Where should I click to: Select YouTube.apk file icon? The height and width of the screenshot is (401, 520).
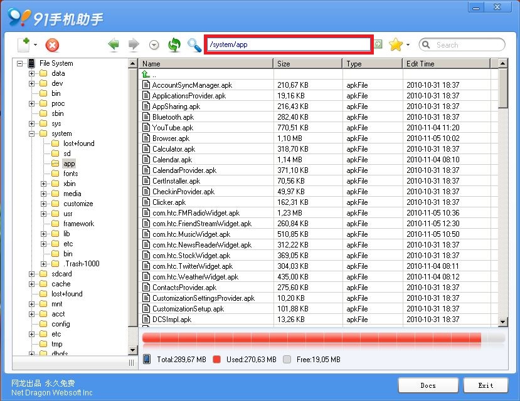(x=146, y=127)
